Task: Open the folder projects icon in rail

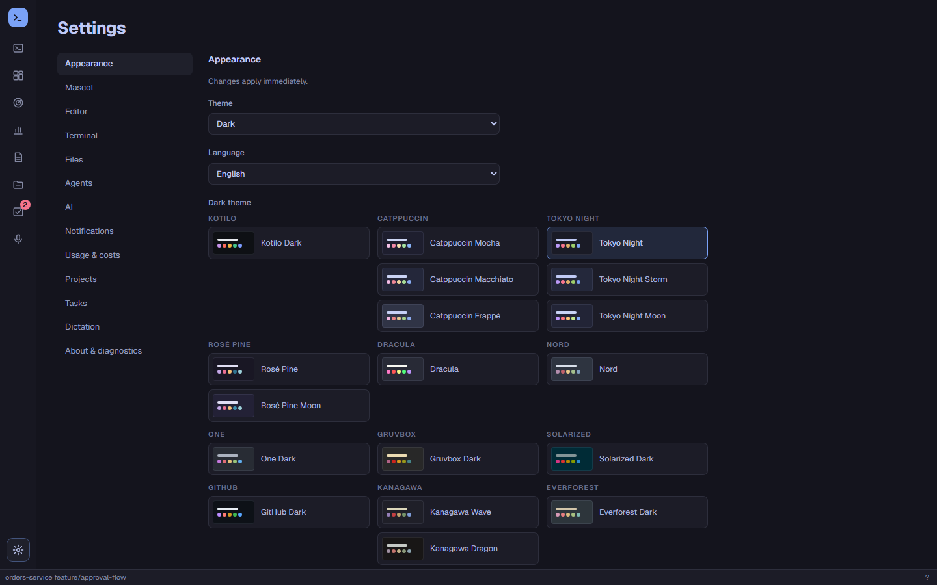Action: 18,185
